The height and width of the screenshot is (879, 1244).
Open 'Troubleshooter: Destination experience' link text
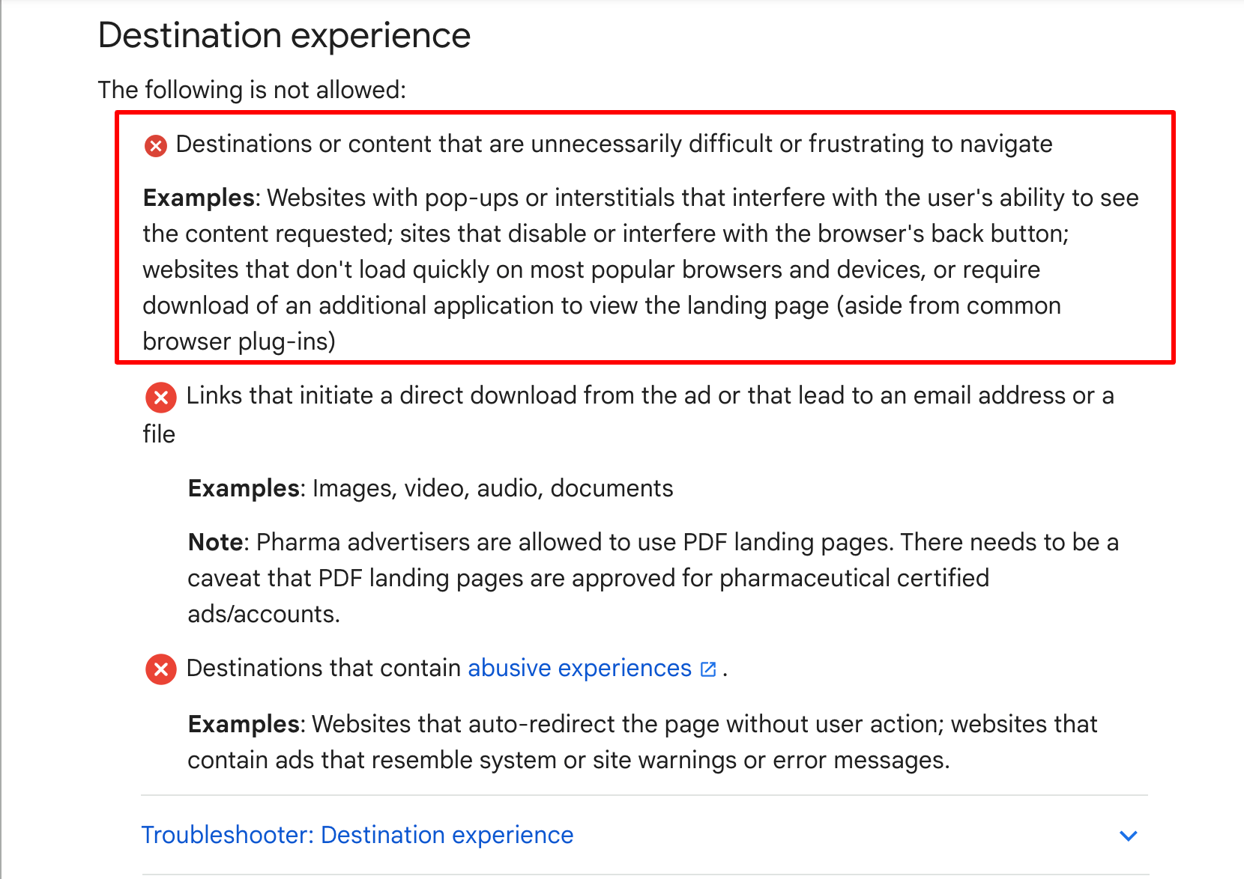(x=357, y=835)
